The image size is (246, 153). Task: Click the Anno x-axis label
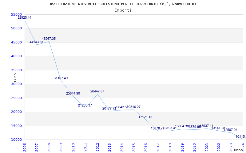[239, 150]
